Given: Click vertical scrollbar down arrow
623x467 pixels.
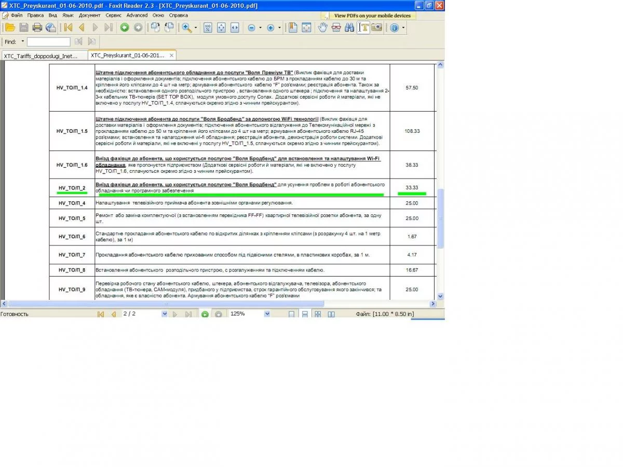Looking at the screenshot, I should [441, 296].
